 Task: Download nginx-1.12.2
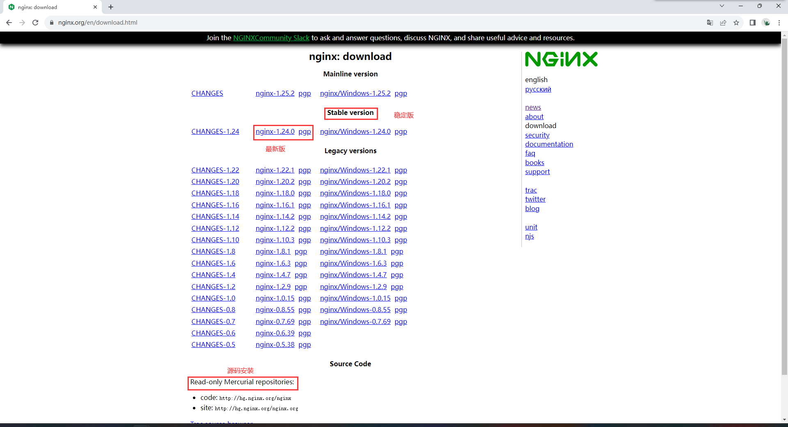pos(275,228)
